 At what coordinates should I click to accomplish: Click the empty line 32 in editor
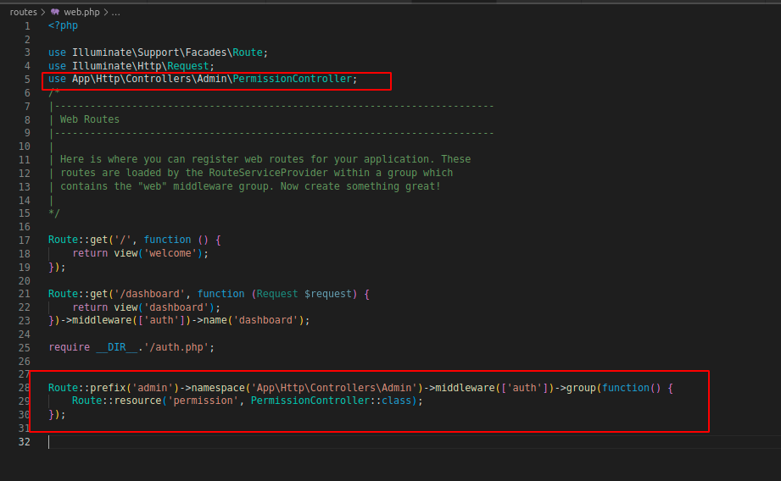click(x=254, y=441)
